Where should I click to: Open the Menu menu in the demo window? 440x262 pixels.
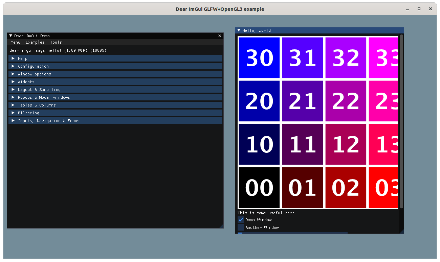tap(15, 42)
